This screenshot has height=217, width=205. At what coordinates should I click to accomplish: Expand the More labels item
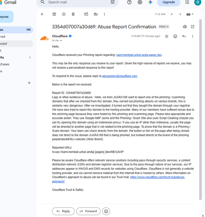click(x=16, y=71)
